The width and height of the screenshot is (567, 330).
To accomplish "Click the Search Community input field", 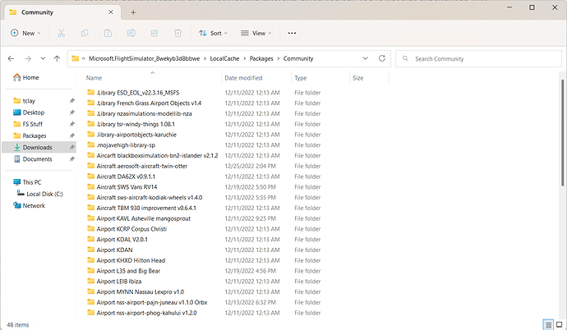I will (x=478, y=58).
